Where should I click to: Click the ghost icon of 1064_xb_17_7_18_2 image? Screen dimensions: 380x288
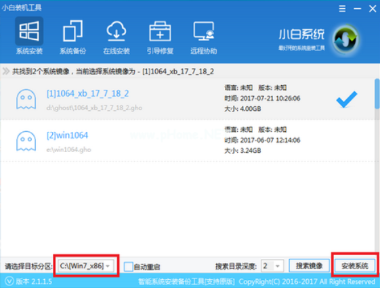[26, 99]
